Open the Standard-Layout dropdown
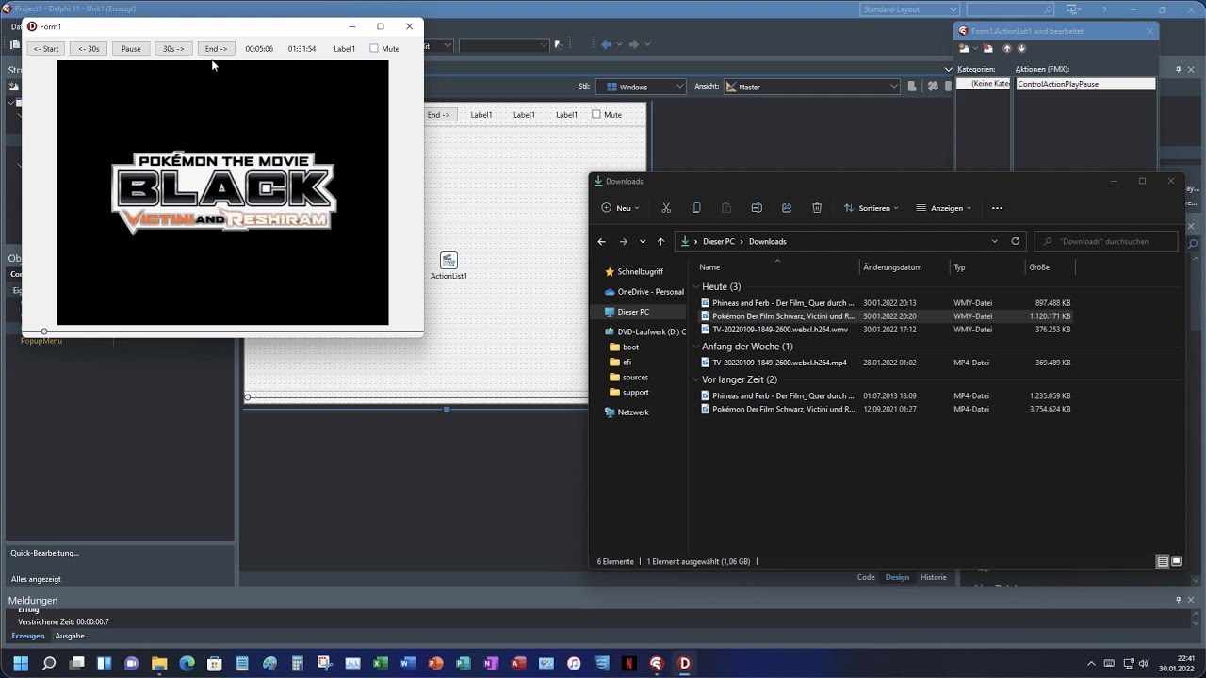 [x=909, y=9]
